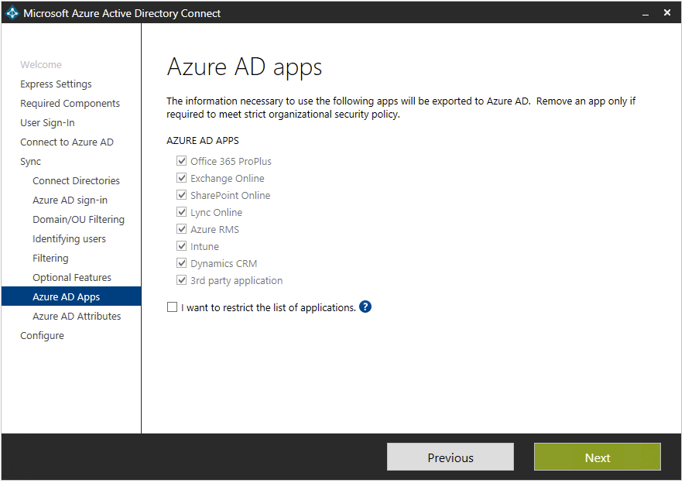Screen dimensions: 685x483
Task: Toggle the 3rd party application checkbox
Action: click(181, 280)
